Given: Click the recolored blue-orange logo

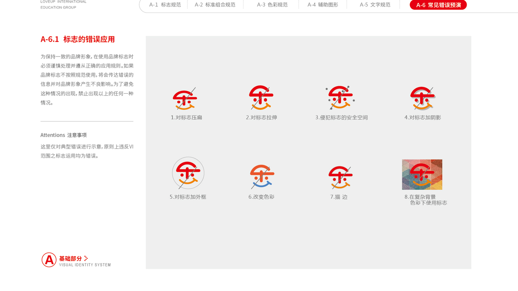Looking at the screenshot, I should pyautogui.click(x=262, y=177).
